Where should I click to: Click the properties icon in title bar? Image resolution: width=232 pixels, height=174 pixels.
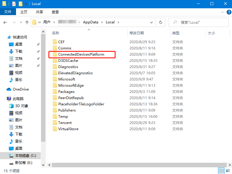coord(14,4)
